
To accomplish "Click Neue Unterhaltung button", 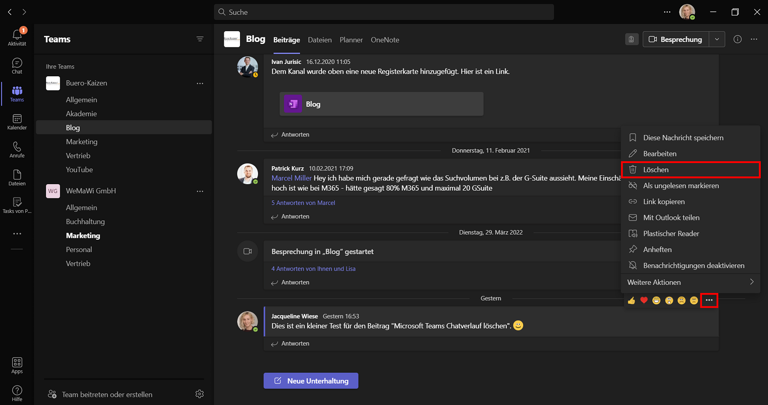I will [311, 381].
